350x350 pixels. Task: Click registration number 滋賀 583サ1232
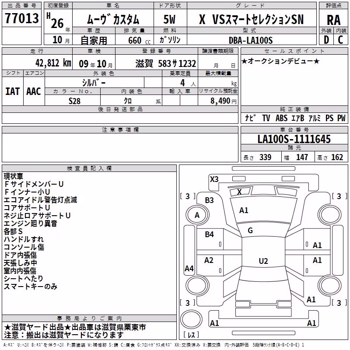(166, 63)
